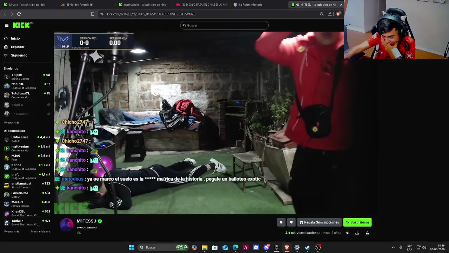Open Steam from the taskbar
This screenshot has height=253, width=449.
click(x=307, y=247)
